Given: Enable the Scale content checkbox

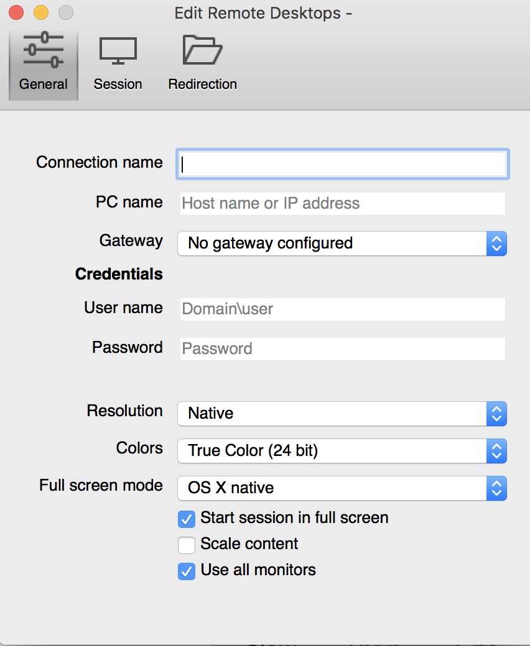Looking at the screenshot, I should tap(187, 545).
